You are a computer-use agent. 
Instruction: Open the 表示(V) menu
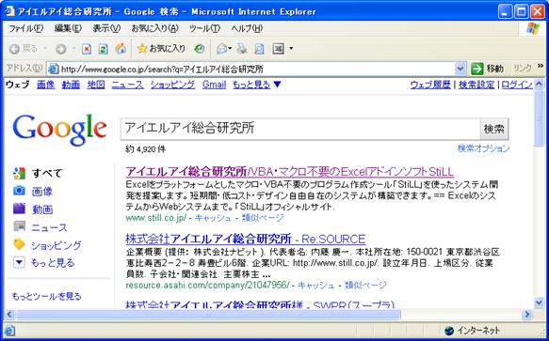106,28
